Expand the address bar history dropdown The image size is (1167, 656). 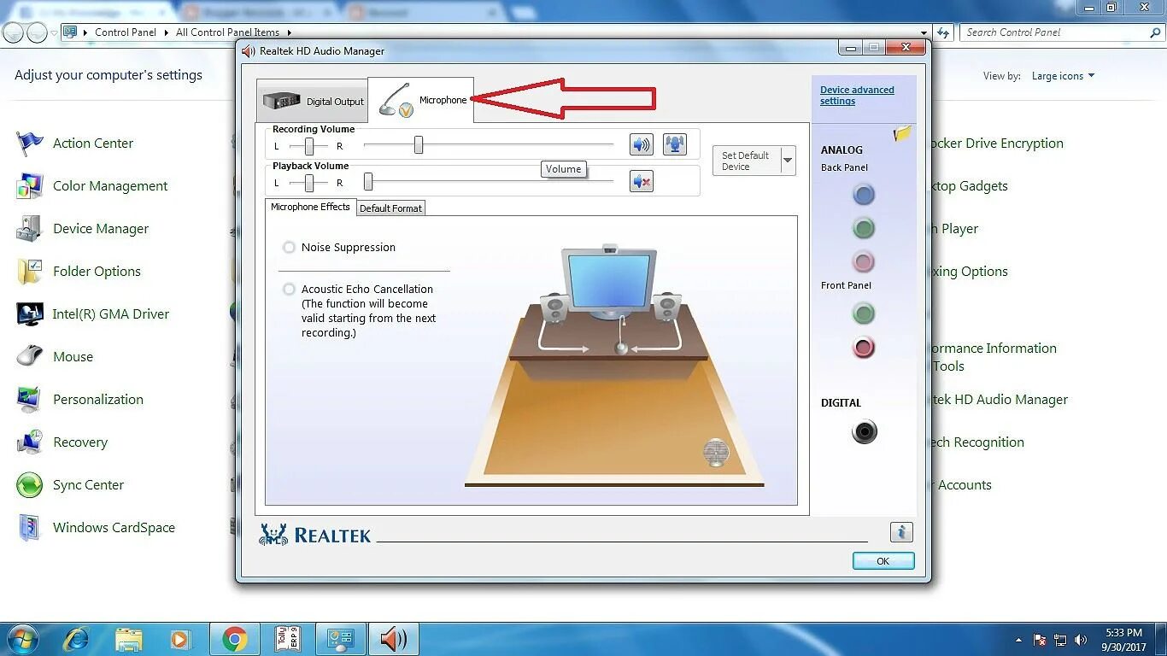click(924, 32)
